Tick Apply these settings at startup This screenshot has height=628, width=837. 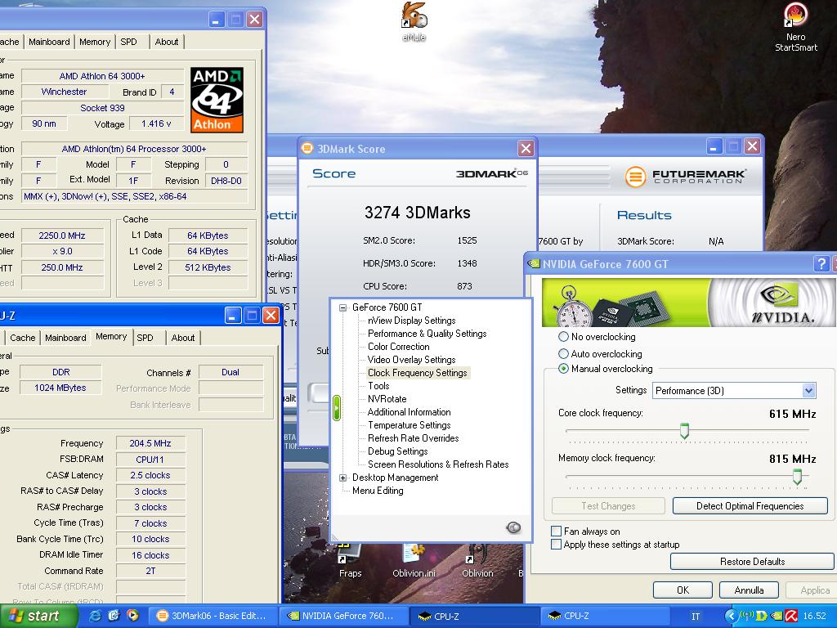(556, 545)
